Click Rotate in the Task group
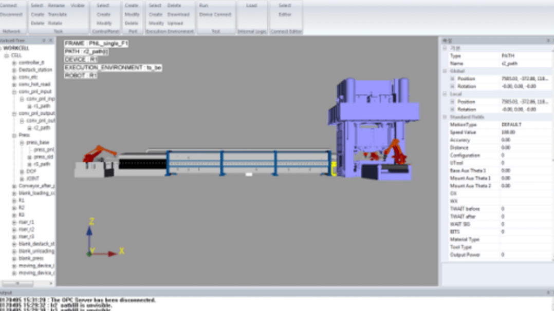The image size is (554, 311). click(x=55, y=23)
